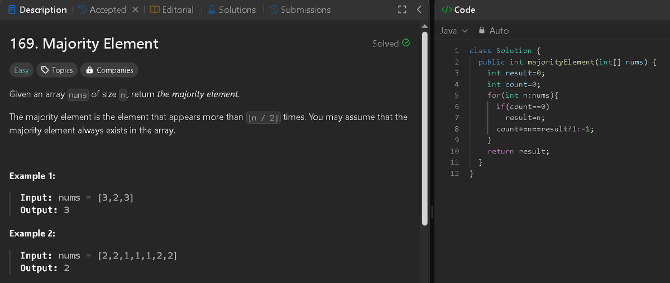
Task: Click the Submissions history clock icon
Action: 274,10
